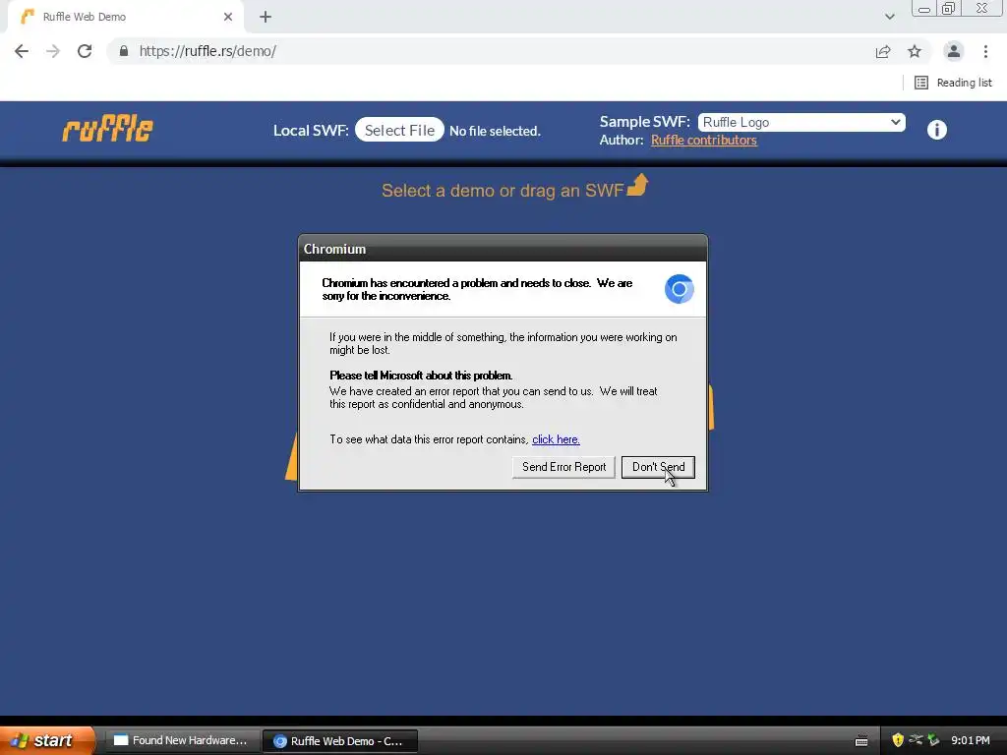This screenshot has height=755, width=1007.
Task: Open the Ruffle contributors link
Action: click(x=704, y=140)
